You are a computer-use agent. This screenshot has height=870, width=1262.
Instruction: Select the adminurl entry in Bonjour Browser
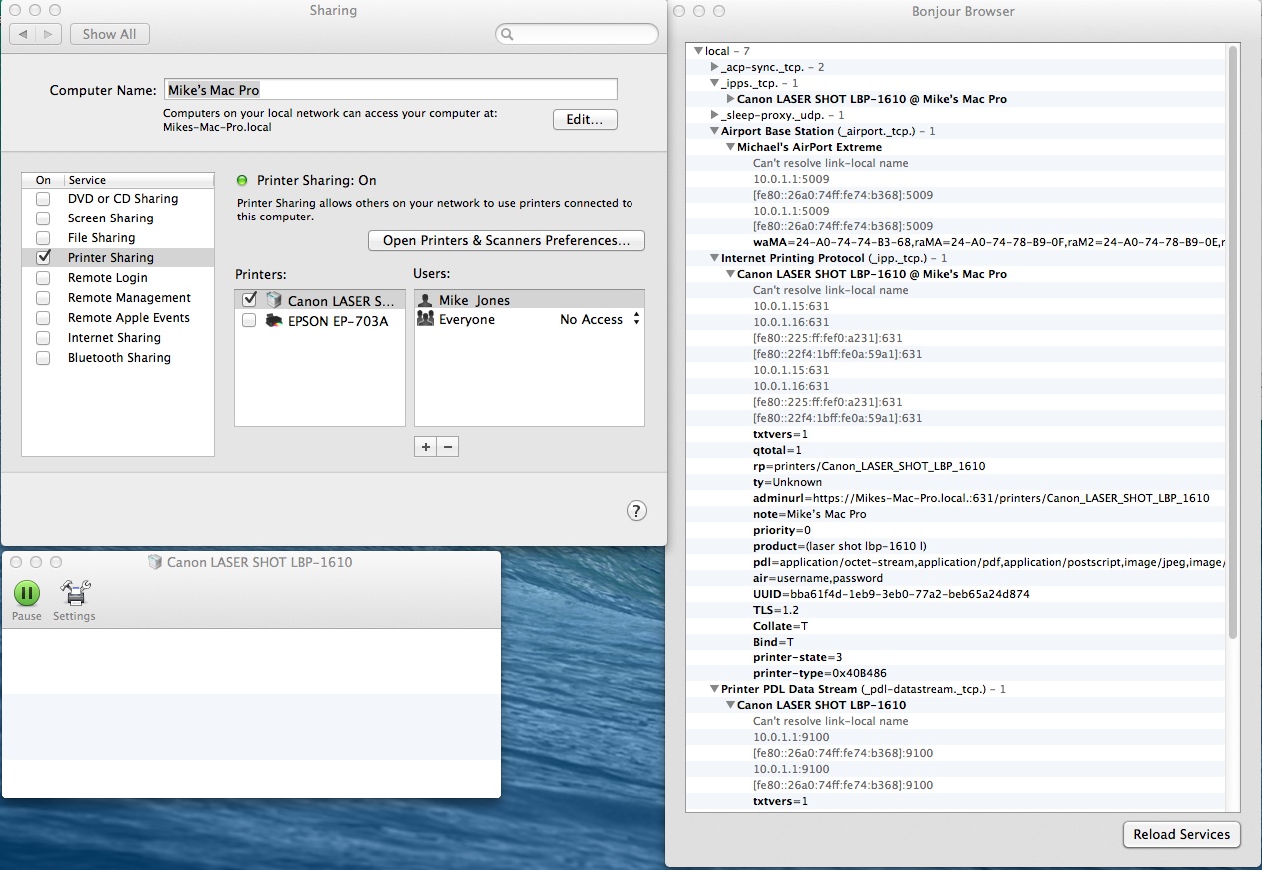981,498
